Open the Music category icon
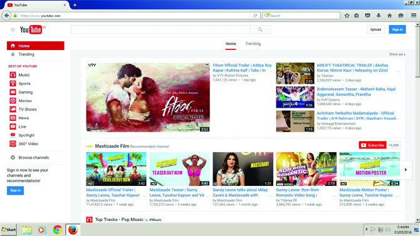The width and height of the screenshot is (420, 236). click(13, 75)
